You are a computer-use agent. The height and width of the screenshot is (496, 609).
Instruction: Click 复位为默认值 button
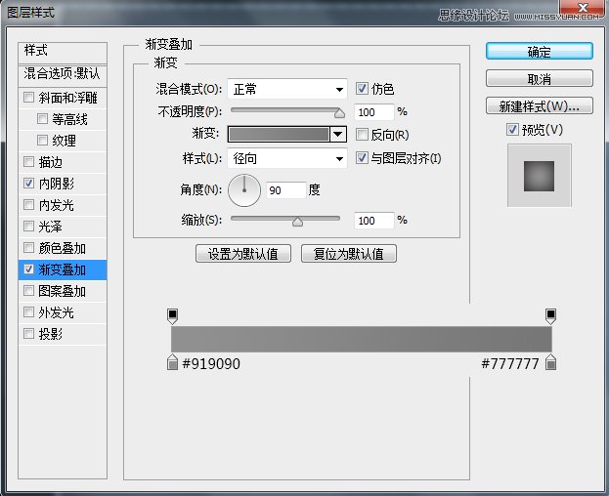click(349, 254)
